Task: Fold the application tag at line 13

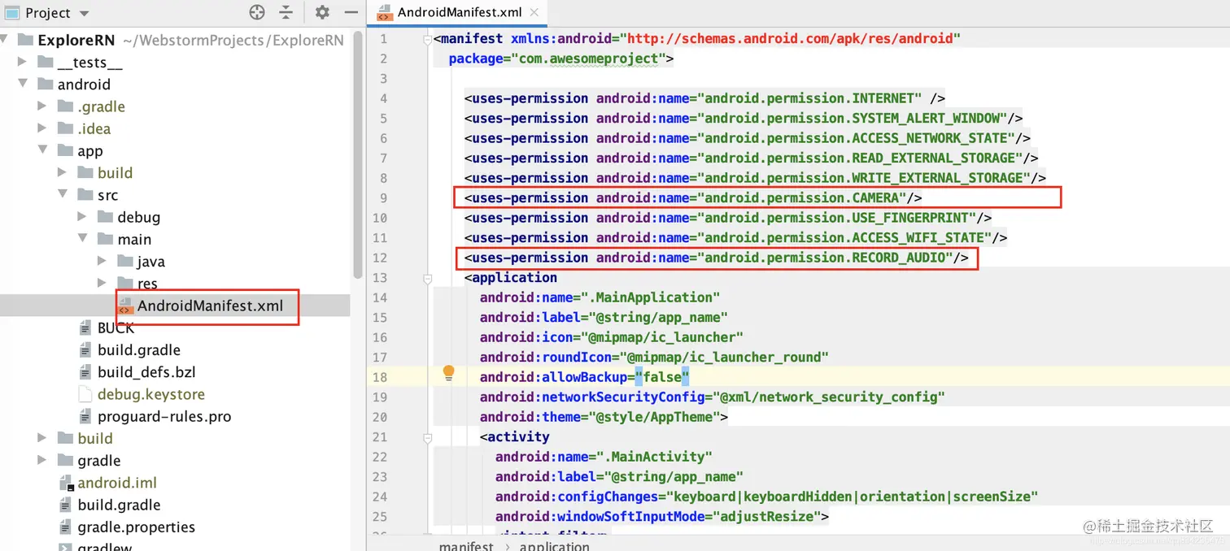Action: 427,278
